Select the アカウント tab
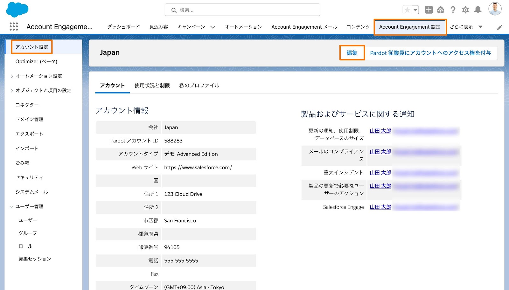Viewport: 509px width, 290px height. tap(112, 86)
